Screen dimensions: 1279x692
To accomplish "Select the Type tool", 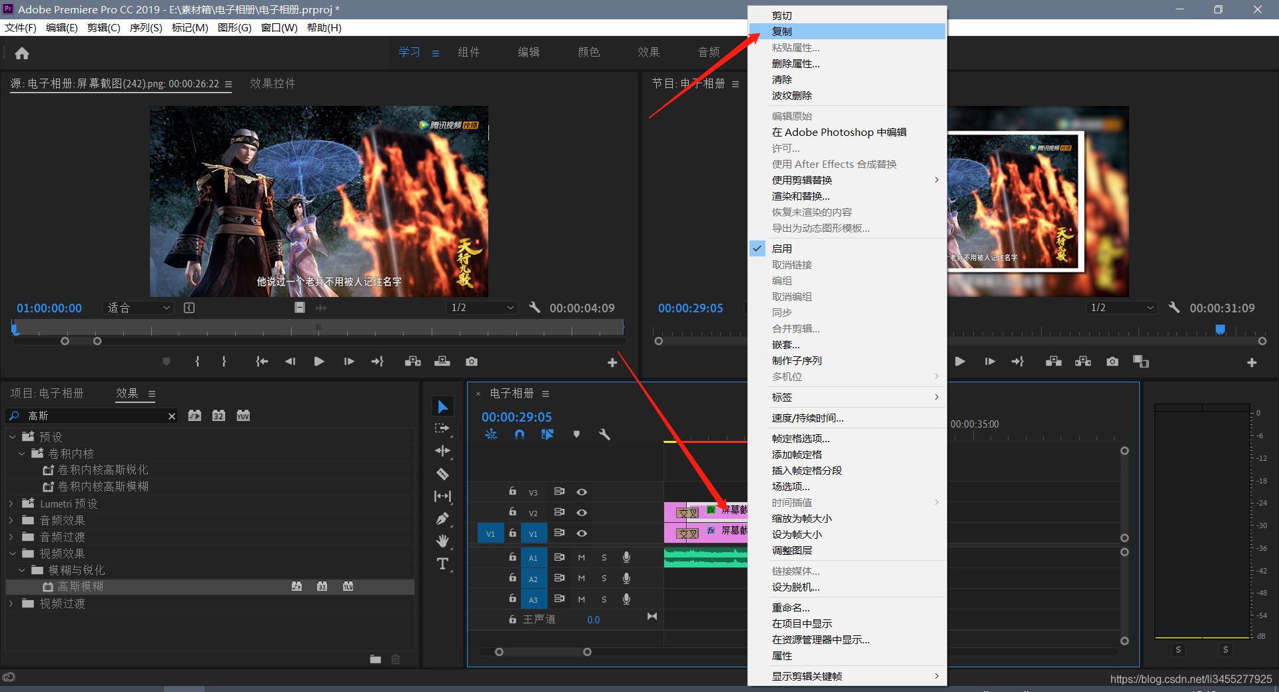I will (443, 563).
